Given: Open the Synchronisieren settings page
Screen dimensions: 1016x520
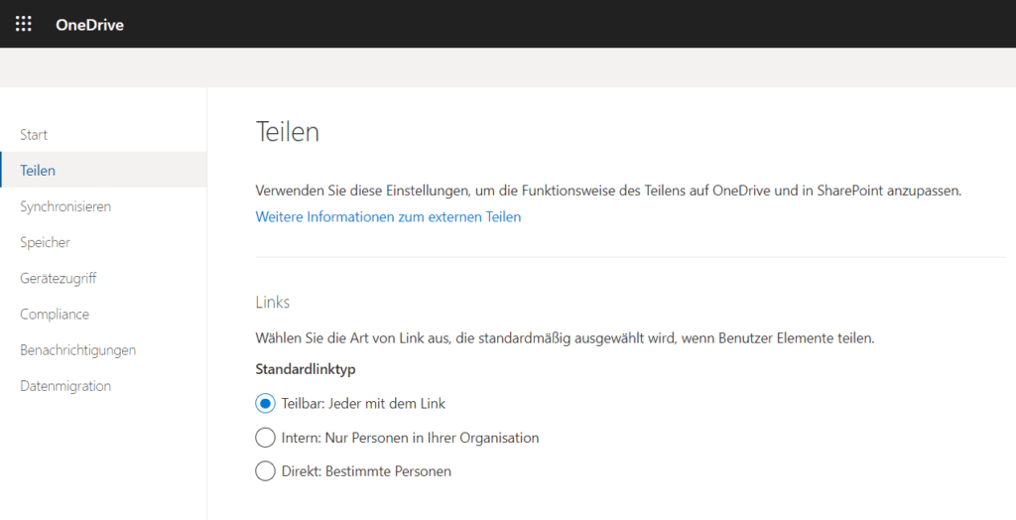Looking at the screenshot, I should 65,206.
